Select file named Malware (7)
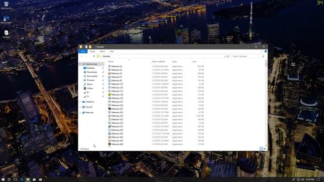The width and height of the screenshot is (324, 182). [116, 77]
